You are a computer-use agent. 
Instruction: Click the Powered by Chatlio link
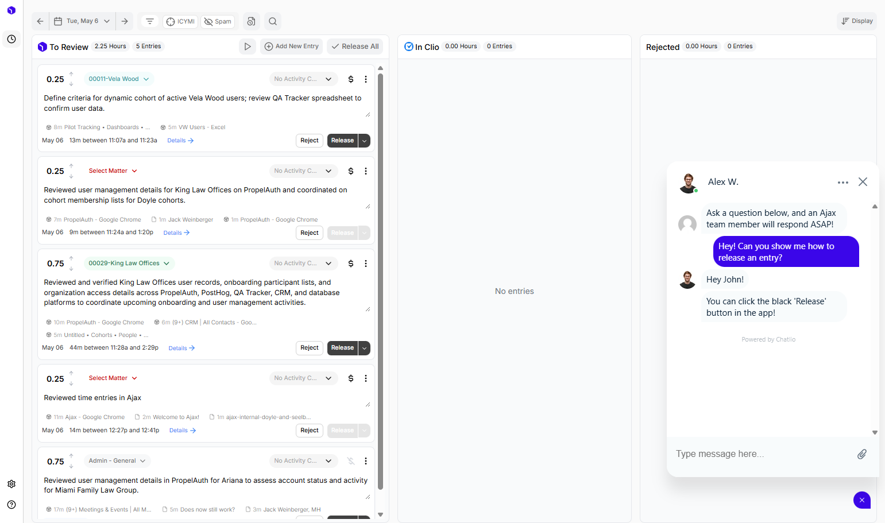pyautogui.click(x=768, y=340)
